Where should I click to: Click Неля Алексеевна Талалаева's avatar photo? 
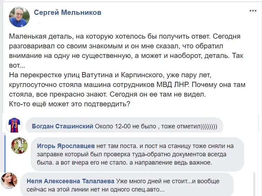[9, 180]
